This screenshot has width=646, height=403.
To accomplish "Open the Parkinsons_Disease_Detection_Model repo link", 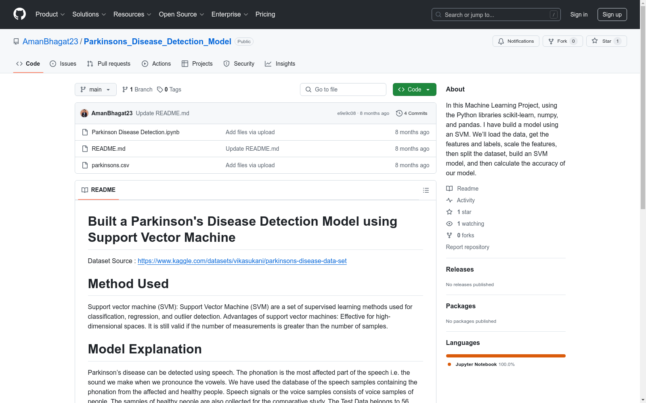I will pyautogui.click(x=157, y=42).
